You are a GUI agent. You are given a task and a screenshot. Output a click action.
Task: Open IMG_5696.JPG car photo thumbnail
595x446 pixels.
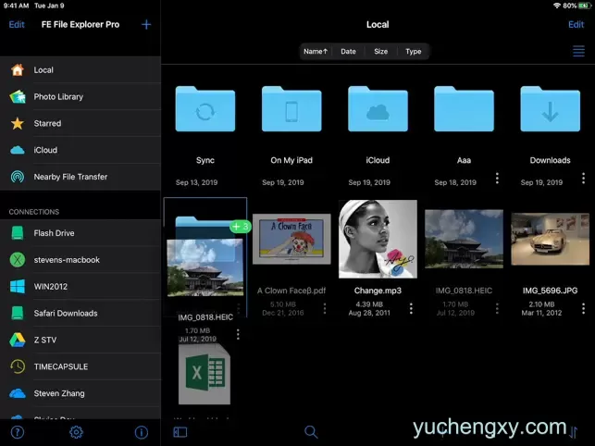[551, 239]
